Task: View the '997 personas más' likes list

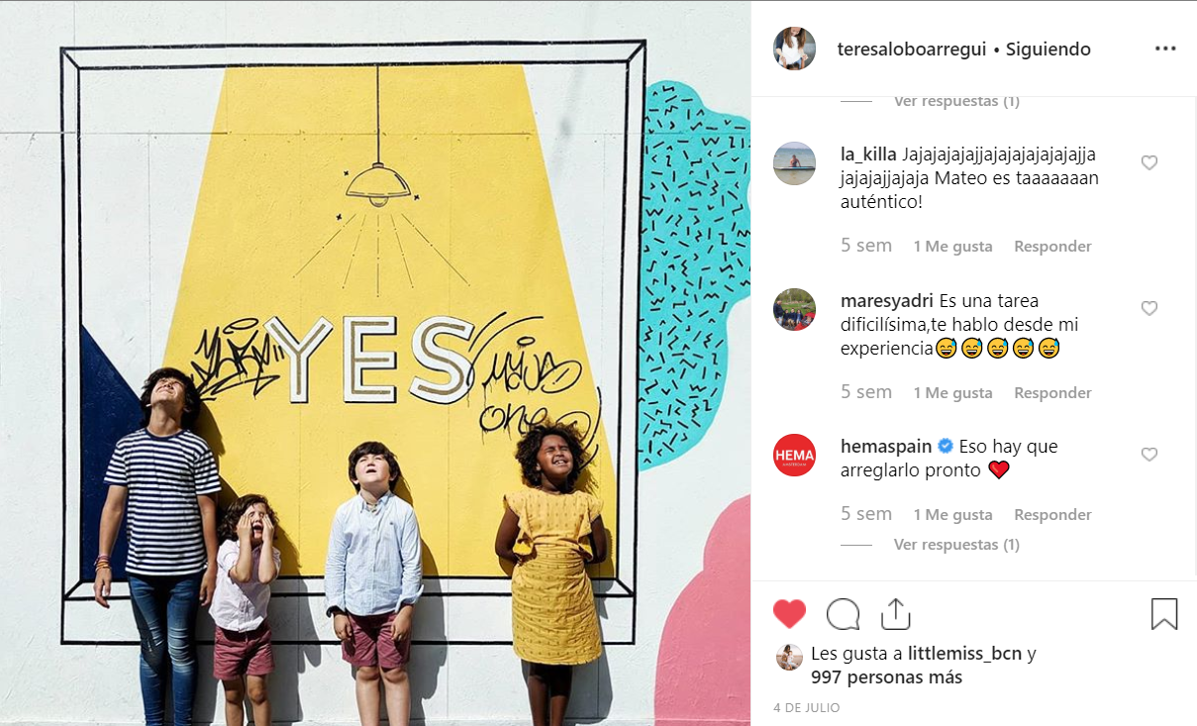Action: click(x=886, y=678)
